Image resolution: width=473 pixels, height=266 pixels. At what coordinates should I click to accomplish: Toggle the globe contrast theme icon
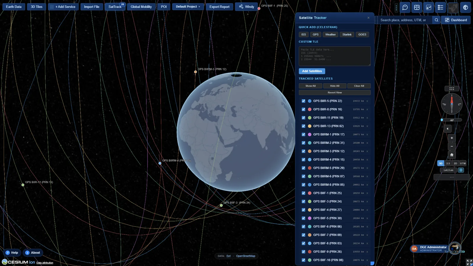[x=466, y=7]
